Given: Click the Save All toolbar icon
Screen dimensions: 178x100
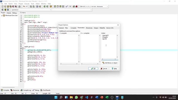Looking at the screenshot, I should [11, 6].
